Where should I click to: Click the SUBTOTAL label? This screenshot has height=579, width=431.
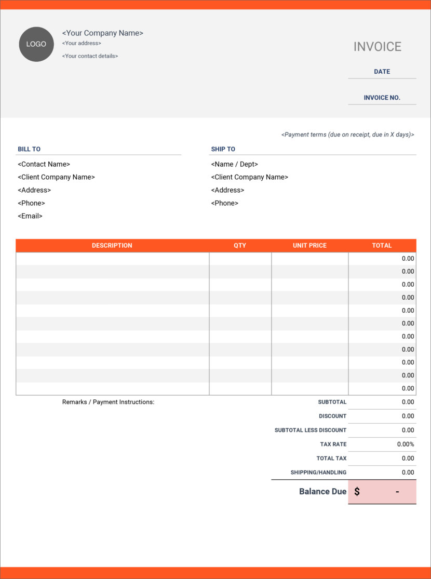pos(332,402)
